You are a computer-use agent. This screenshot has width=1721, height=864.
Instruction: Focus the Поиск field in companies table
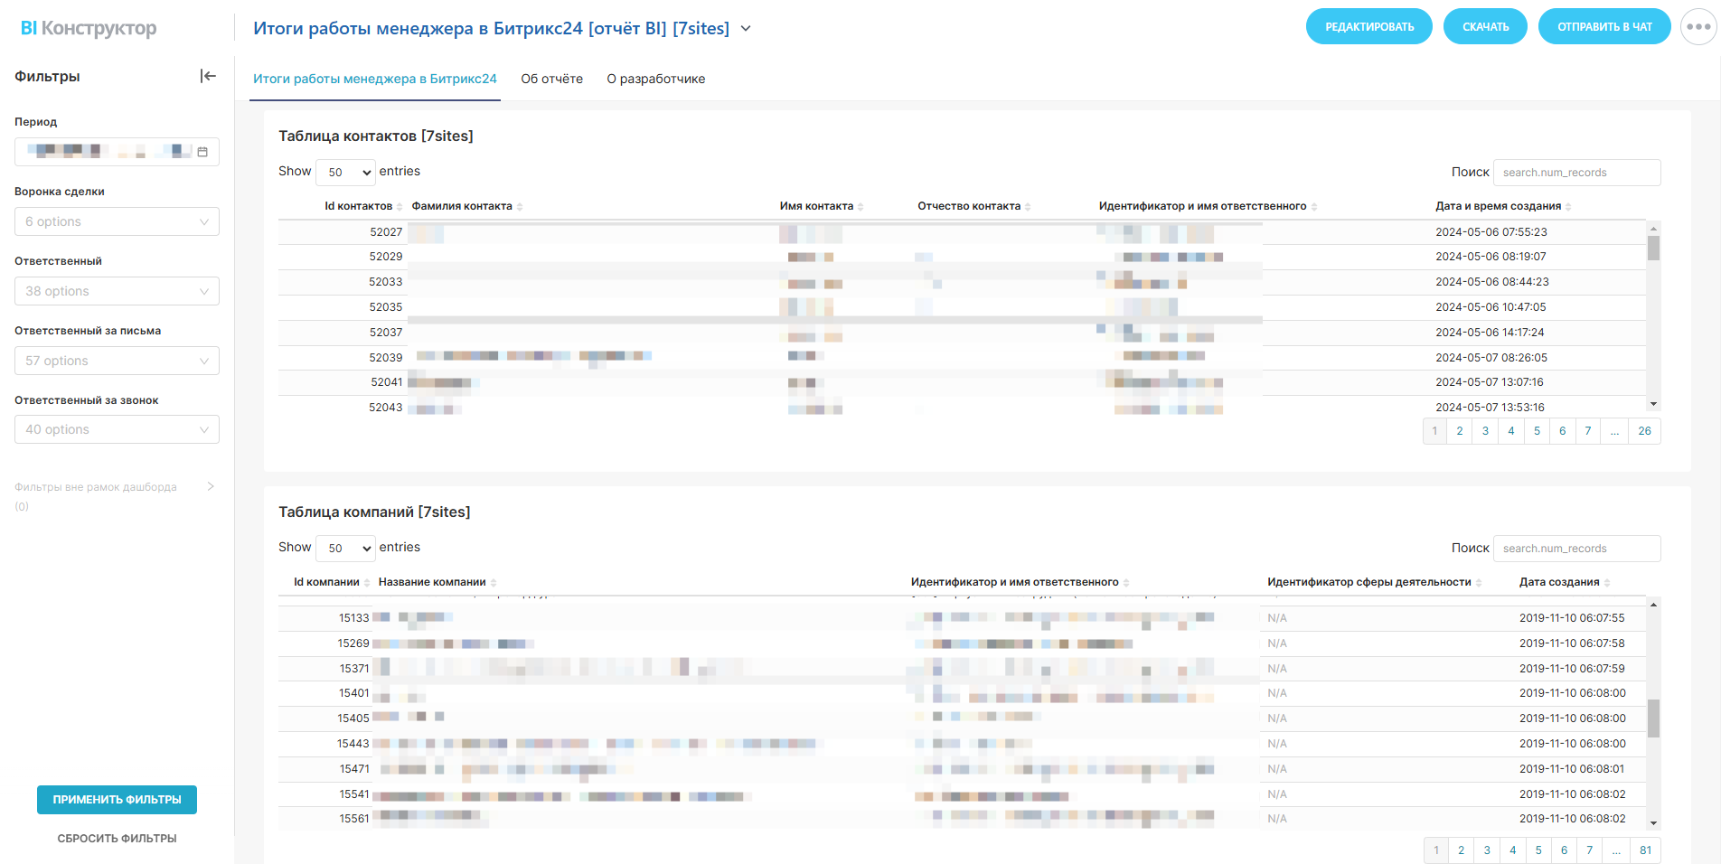1577,549
